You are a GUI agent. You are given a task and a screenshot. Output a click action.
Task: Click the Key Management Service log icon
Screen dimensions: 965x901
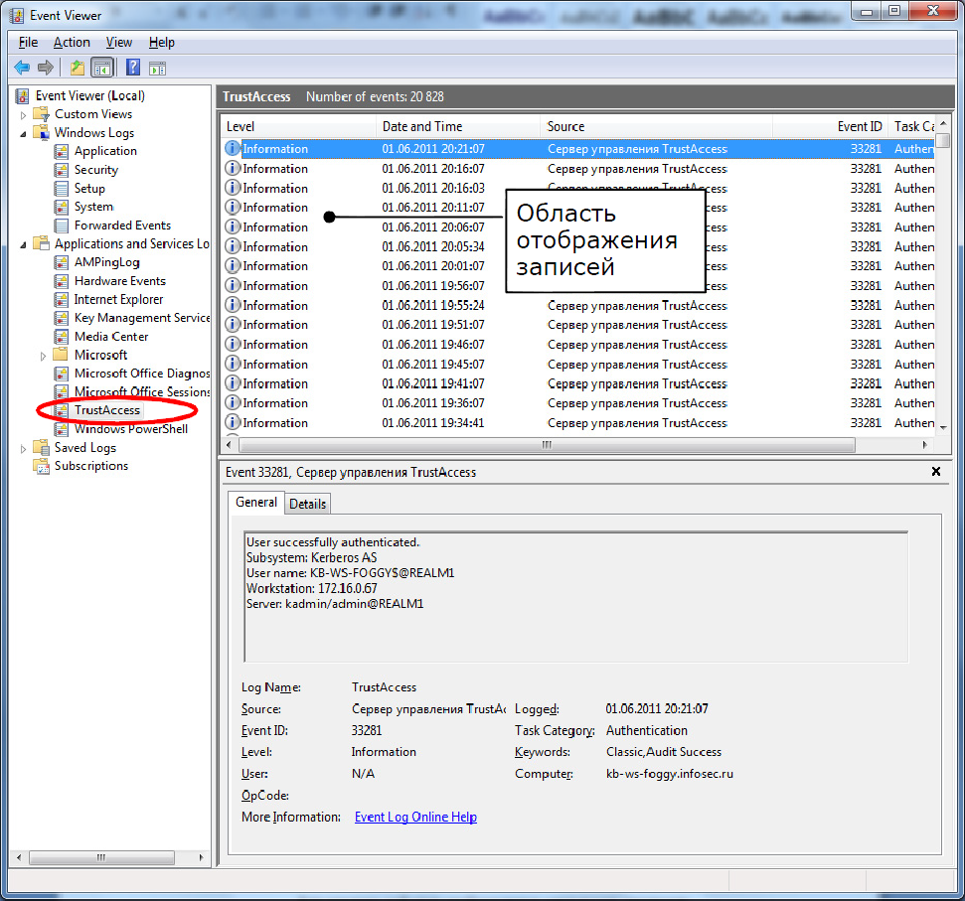tap(61, 318)
